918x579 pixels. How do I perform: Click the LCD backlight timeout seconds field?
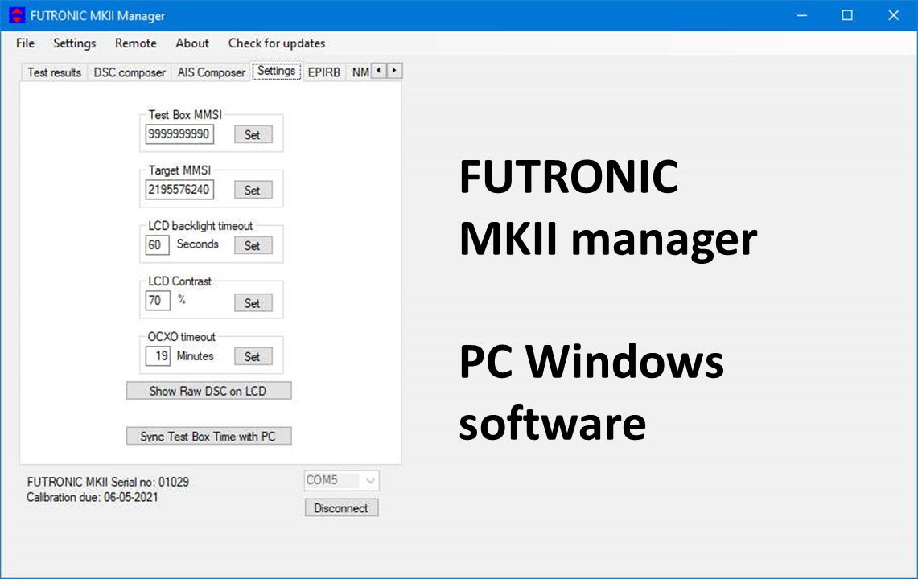pyautogui.click(x=157, y=244)
